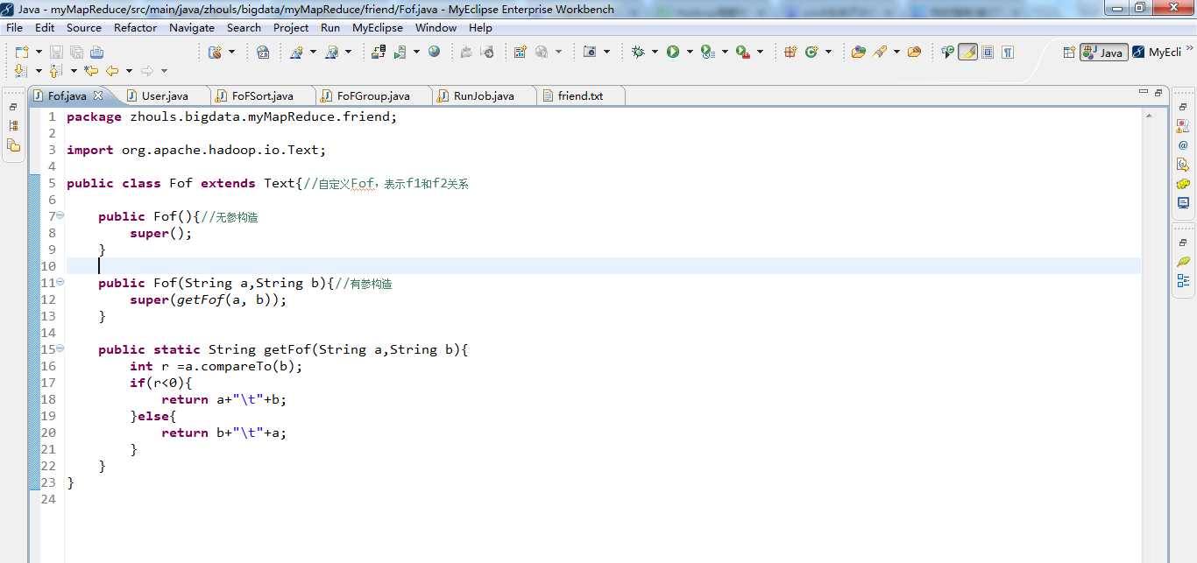This screenshot has height=563, width=1197.
Task: Open the Back history dropdown arrow
Action: coord(129,71)
